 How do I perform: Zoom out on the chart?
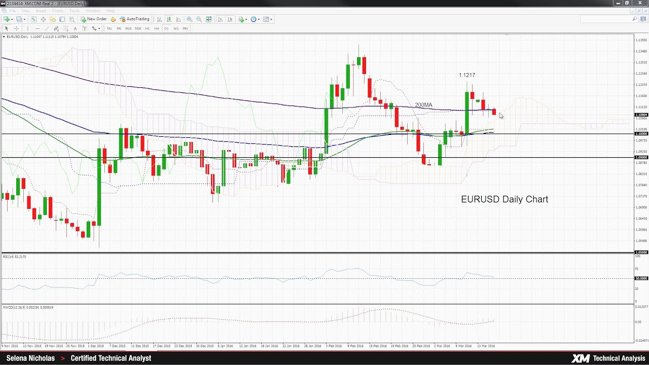(199, 19)
